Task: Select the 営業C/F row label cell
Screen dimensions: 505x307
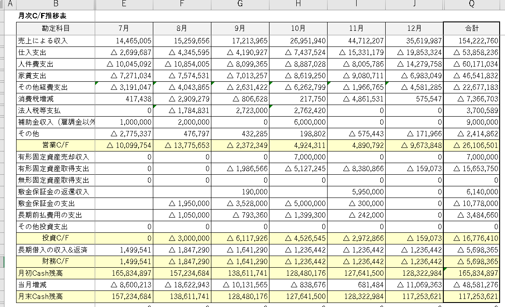Action: pos(55,145)
